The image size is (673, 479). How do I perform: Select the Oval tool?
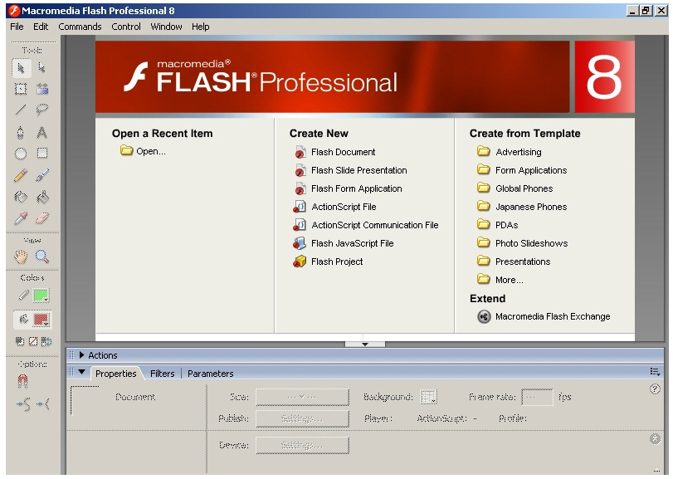click(x=21, y=154)
